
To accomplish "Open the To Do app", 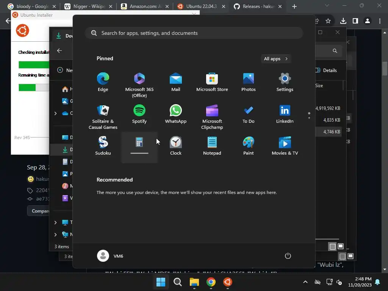I will tap(249, 114).
